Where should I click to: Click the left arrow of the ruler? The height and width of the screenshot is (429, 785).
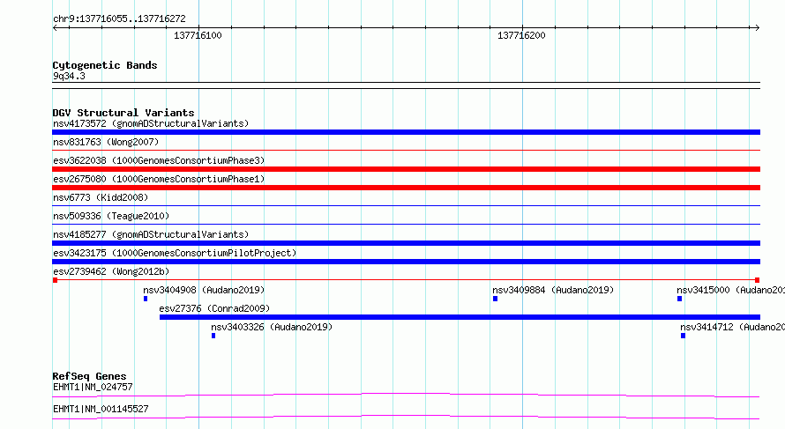(55, 28)
